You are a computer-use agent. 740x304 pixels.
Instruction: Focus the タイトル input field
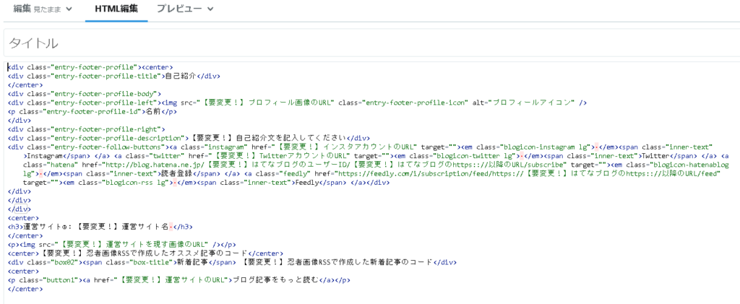pos(371,44)
